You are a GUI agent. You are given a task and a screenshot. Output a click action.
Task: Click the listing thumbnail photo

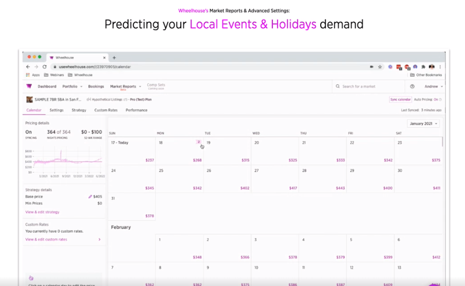pos(30,99)
